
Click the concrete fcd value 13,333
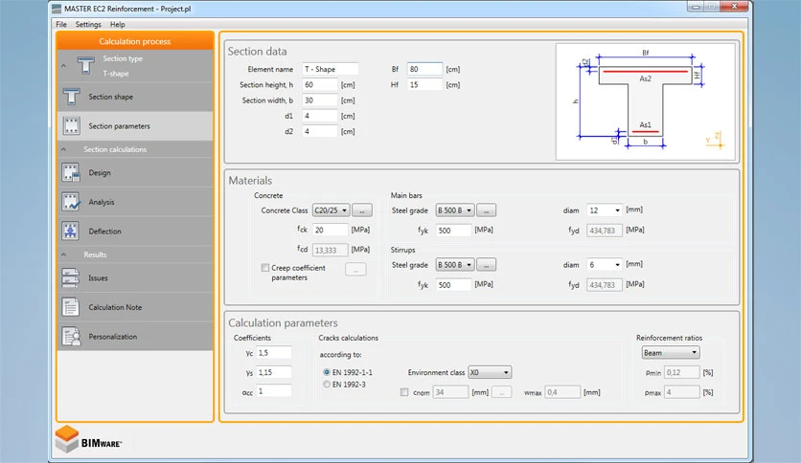tap(330, 250)
